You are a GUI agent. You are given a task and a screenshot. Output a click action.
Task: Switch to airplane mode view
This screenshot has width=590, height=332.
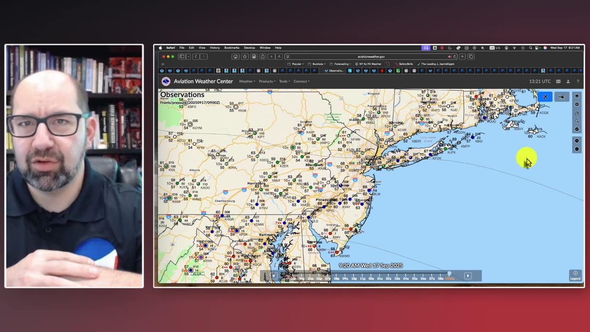coord(545,97)
